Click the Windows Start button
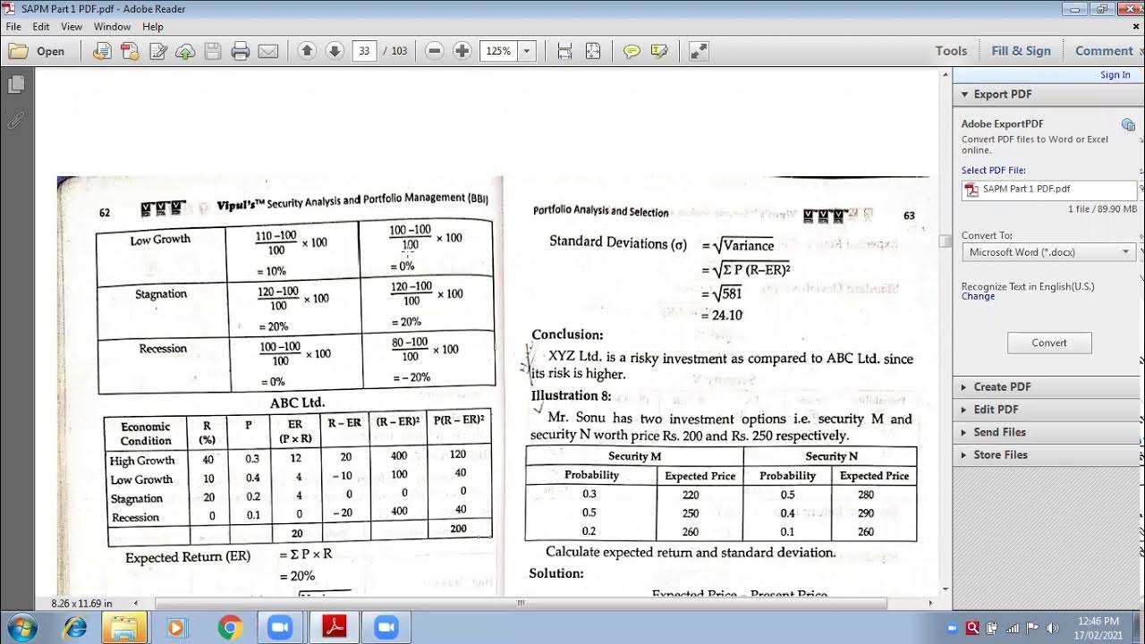This screenshot has height=644, width=1145. pos(21,628)
